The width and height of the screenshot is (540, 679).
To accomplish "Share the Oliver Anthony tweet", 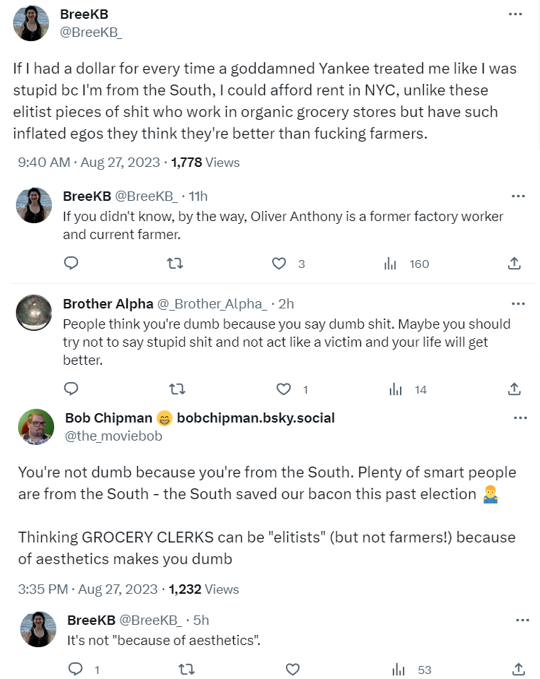I will tap(514, 264).
